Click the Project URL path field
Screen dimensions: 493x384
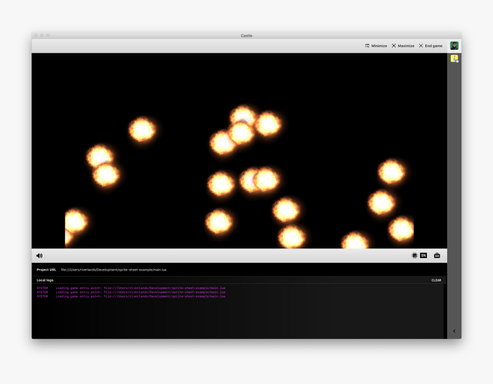[114, 270]
